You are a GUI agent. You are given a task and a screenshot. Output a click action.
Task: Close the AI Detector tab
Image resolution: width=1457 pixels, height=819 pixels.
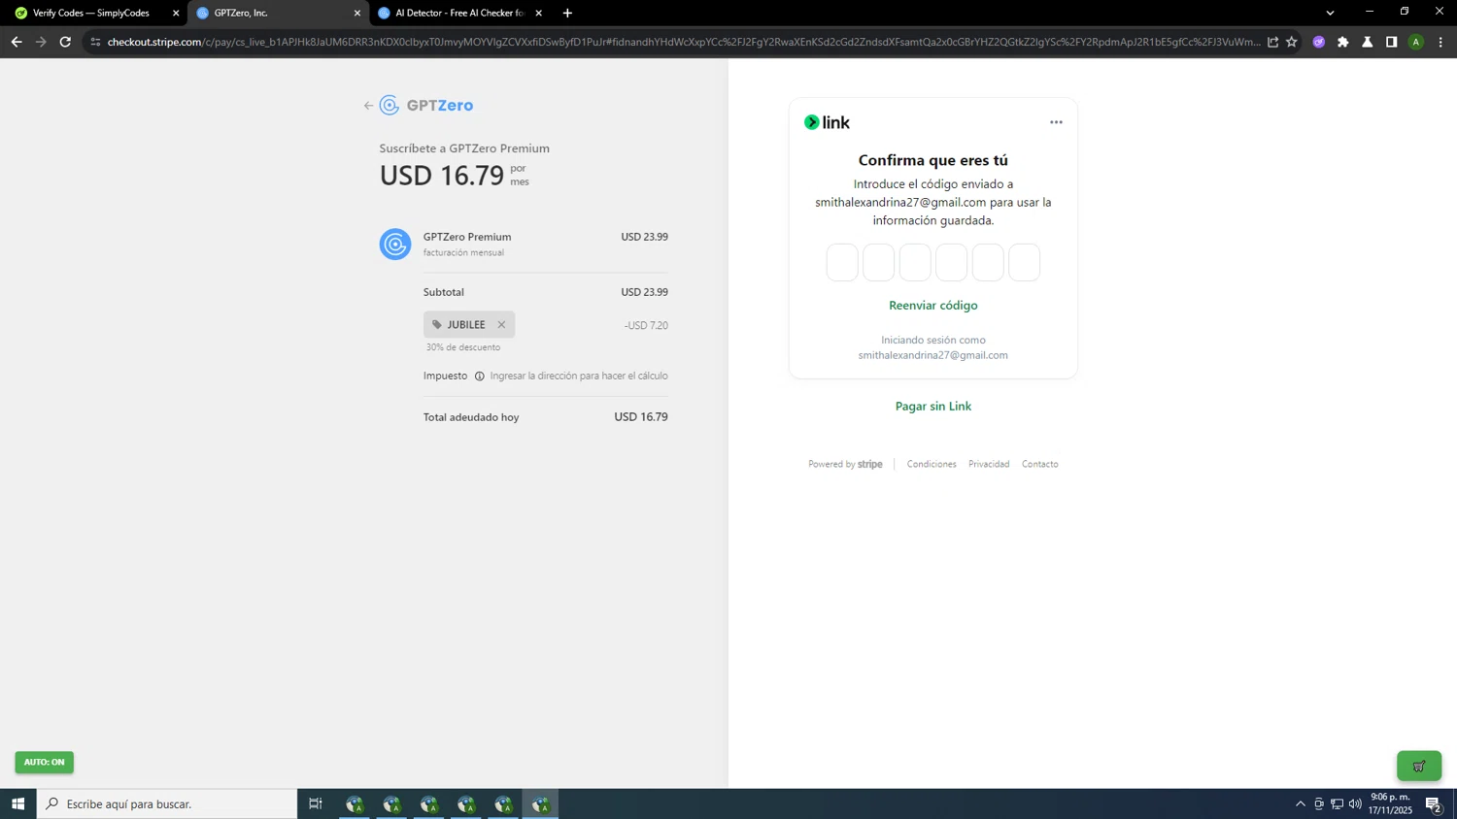tap(539, 13)
